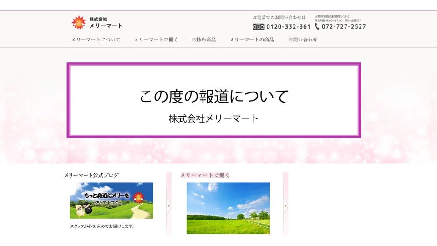This screenshot has height=246, width=437.
Task: Click the green meadow photo thumbnail
Action: (228, 208)
